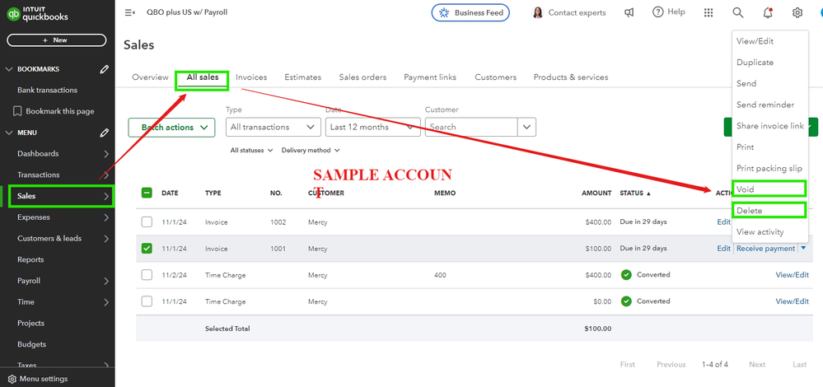Open the Customer dropdown arrow
The height and width of the screenshot is (387, 823).
pos(526,127)
